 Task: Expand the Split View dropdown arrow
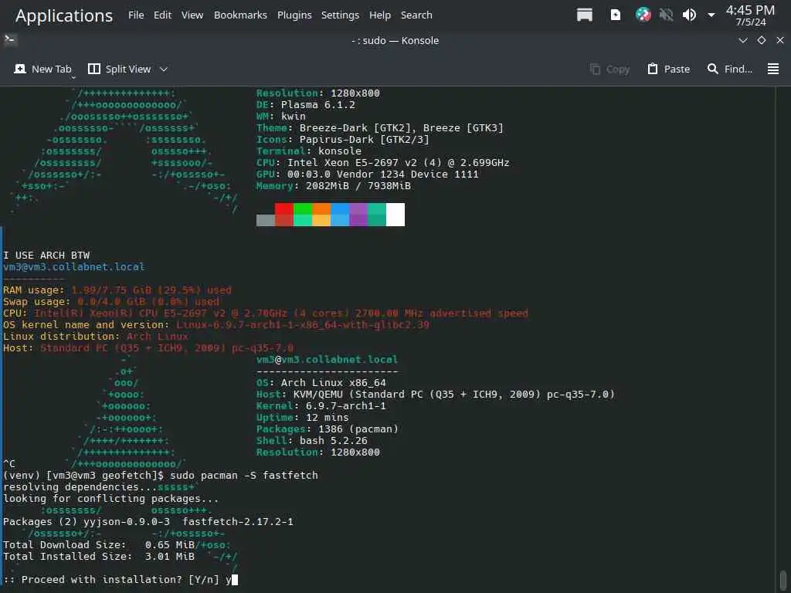coord(164,69)
